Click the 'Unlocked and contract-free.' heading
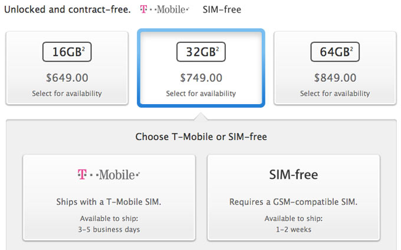Image resolution: width=401 pixels, height=250 pixels. coord(67,10)
